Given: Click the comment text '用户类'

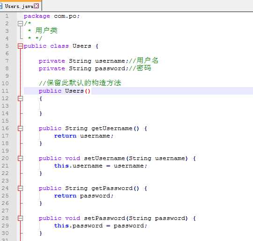Looking at the screenshot, I should (46, 30).
